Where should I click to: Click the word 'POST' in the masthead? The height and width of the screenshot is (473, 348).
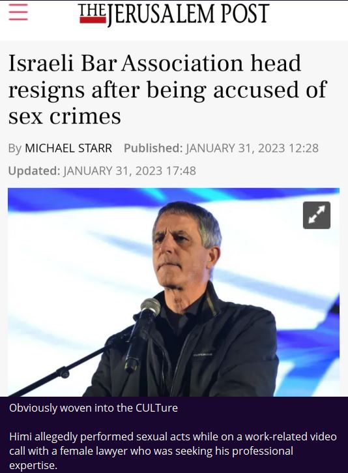pyautogui.click(x=244, y=14)
